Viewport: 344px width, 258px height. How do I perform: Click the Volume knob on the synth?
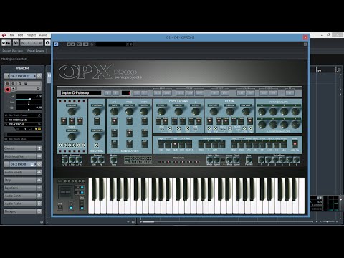point(72,111)
